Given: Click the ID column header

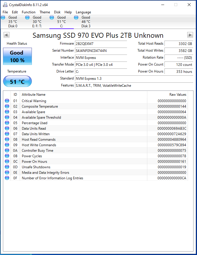Looking at the screenshot, I should click(15, 95).
